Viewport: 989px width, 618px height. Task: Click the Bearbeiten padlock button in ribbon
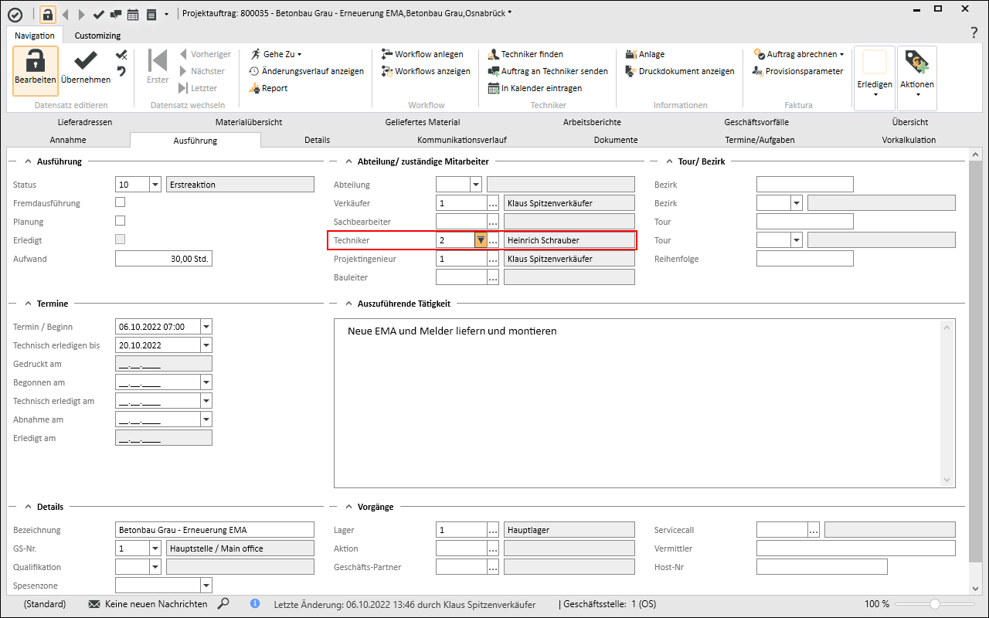click(36, 70)
